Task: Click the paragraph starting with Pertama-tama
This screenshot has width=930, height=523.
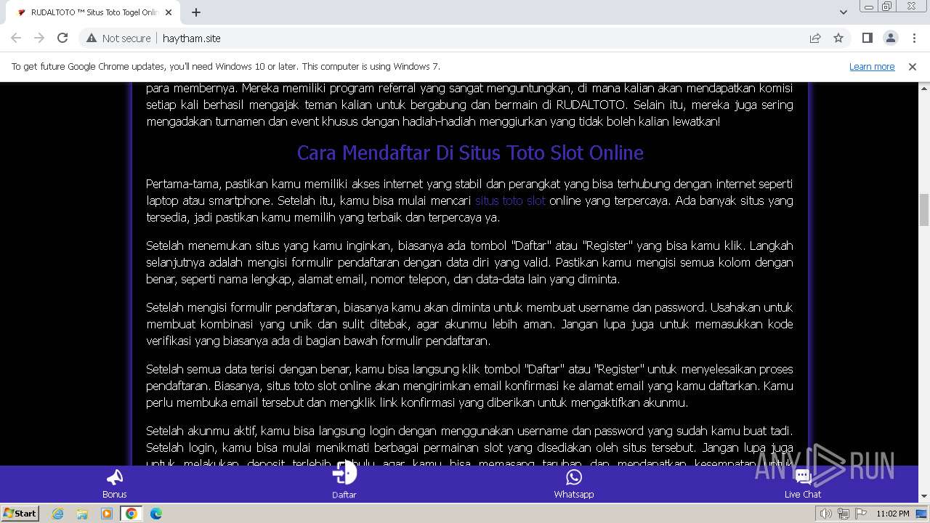Action: [469, 200]
